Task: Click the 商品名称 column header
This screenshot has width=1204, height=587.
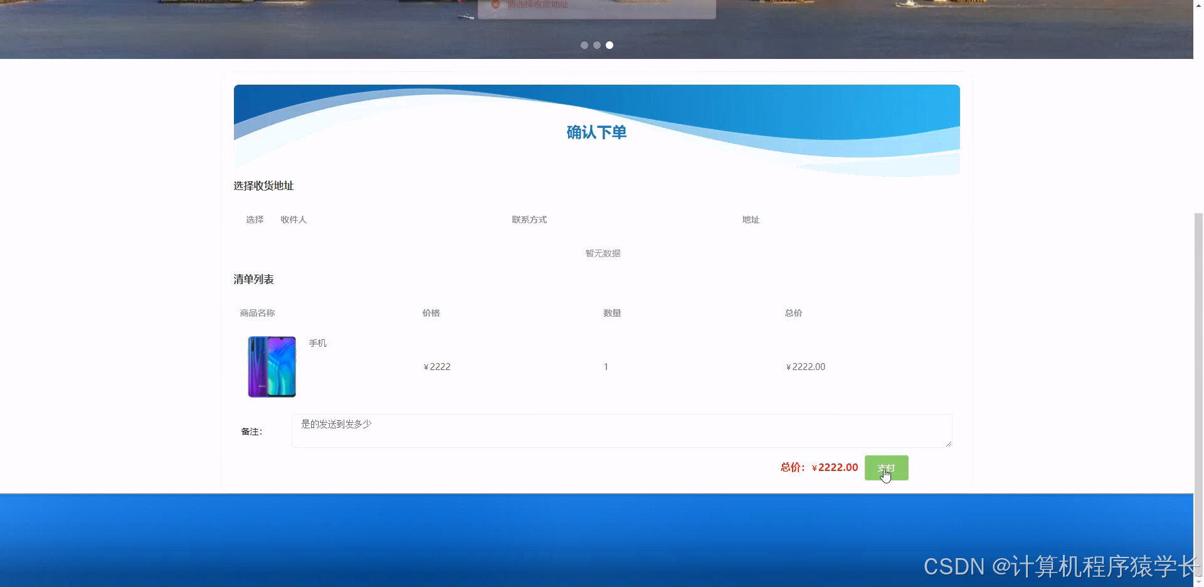Action: (x=257, y=313)
